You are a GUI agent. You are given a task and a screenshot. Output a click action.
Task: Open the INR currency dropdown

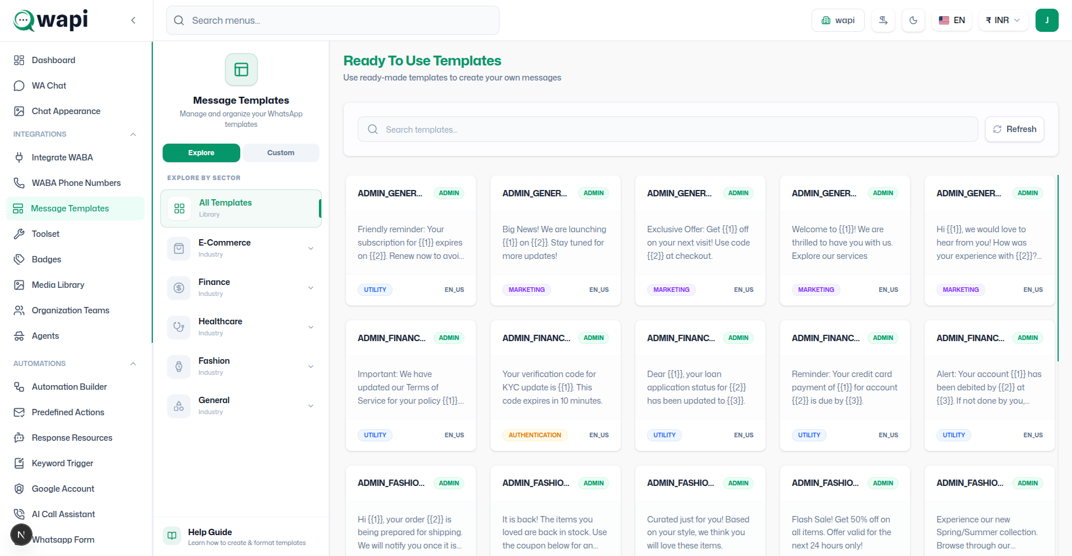pos(1003,20)
